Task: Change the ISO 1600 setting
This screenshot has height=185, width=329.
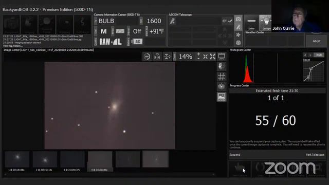Action: 154,21
